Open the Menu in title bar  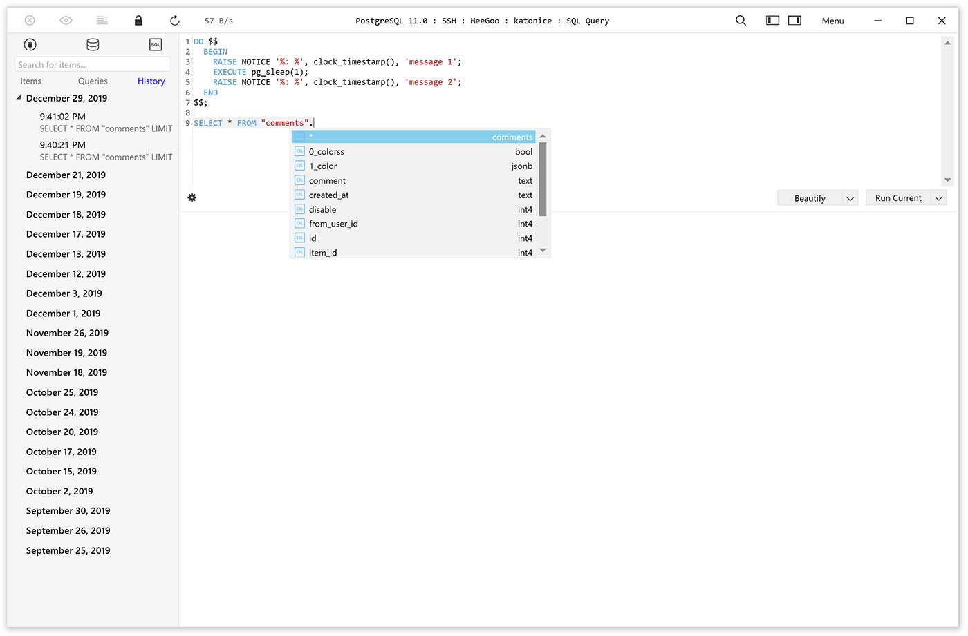[832, 21]
